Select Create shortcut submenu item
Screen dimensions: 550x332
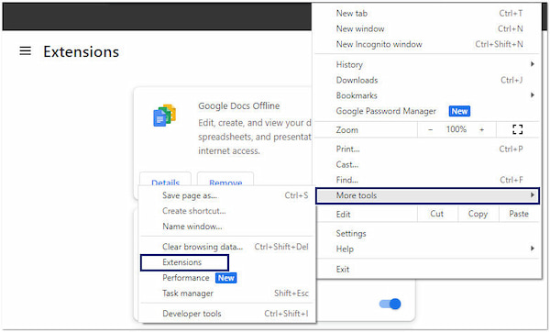pos(227,211)
